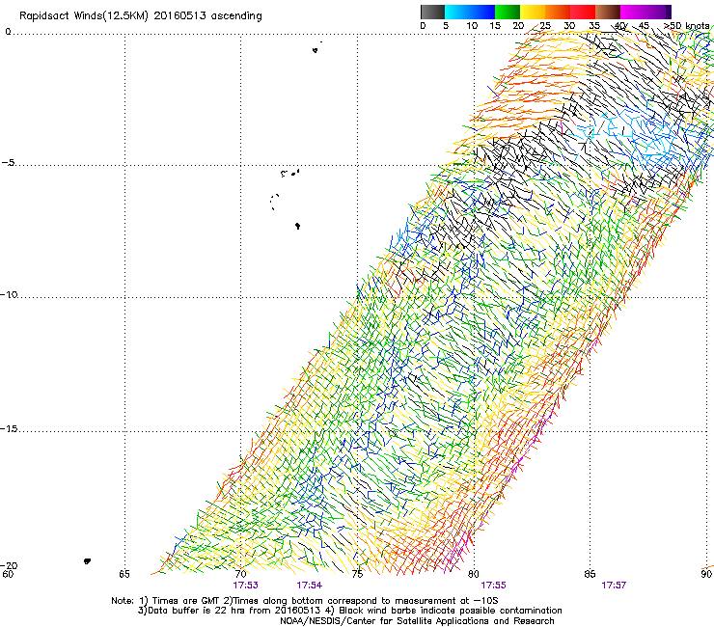This screenshot has height=627, width=714.
Task: Pick the red 30-35 knots legend swatch
Action: tap(583, 12)
